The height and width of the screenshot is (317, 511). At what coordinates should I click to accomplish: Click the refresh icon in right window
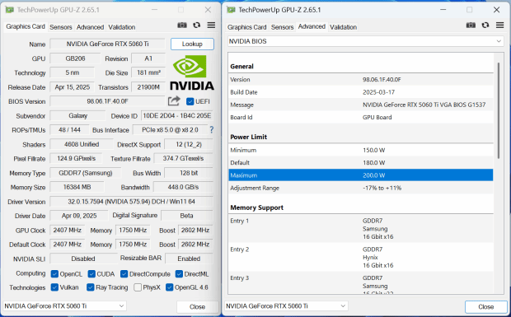pyautogui.click(x=485, y=25)
